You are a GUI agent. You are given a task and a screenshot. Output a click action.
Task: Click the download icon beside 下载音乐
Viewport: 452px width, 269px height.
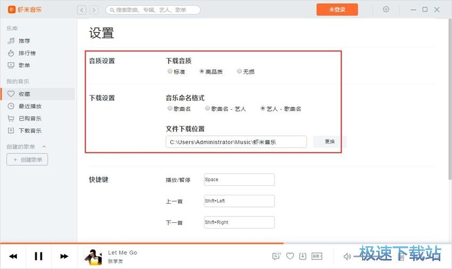pyautogui.click(x=11, y=131)
